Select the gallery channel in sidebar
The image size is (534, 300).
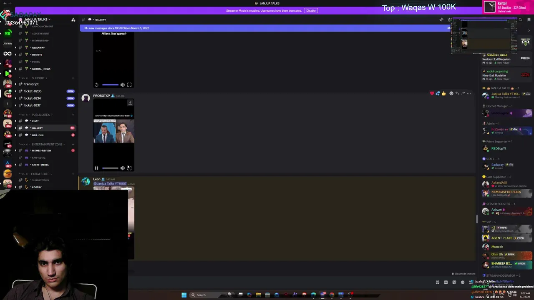click(x=45, y=128)
